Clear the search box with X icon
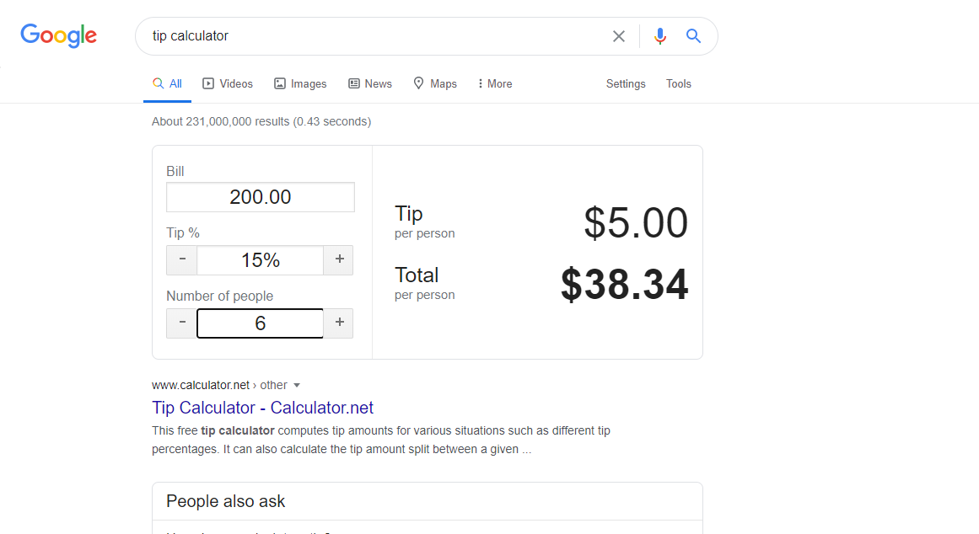979x534 pixels. coord(619,36)
